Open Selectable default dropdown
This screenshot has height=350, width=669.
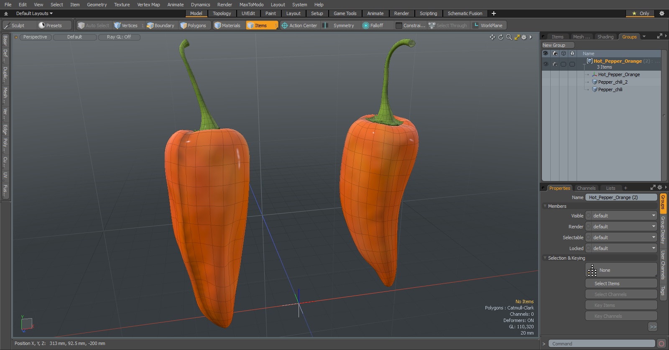621,238
